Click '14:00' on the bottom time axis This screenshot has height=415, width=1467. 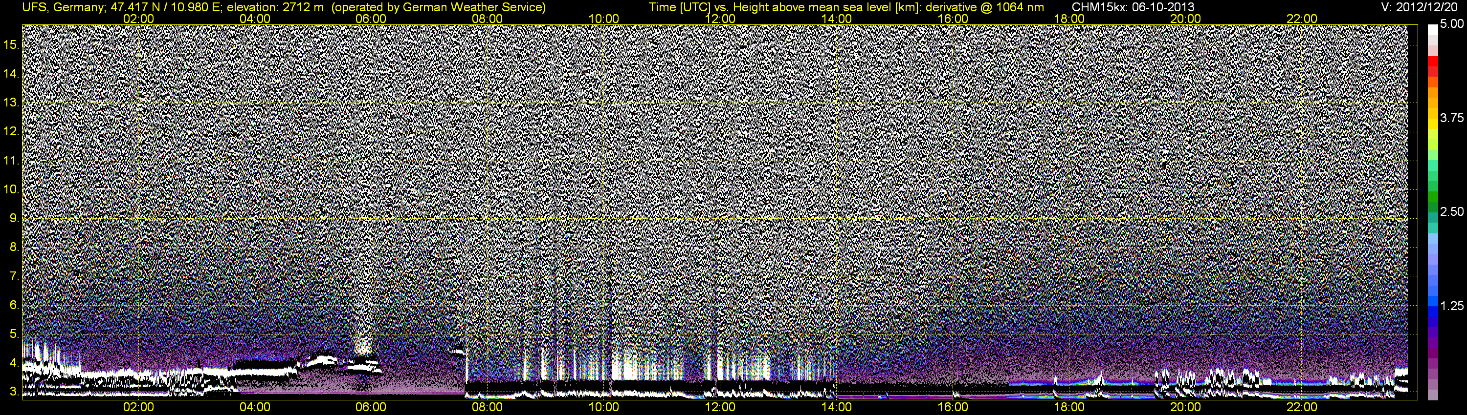[x=837, y=407]
